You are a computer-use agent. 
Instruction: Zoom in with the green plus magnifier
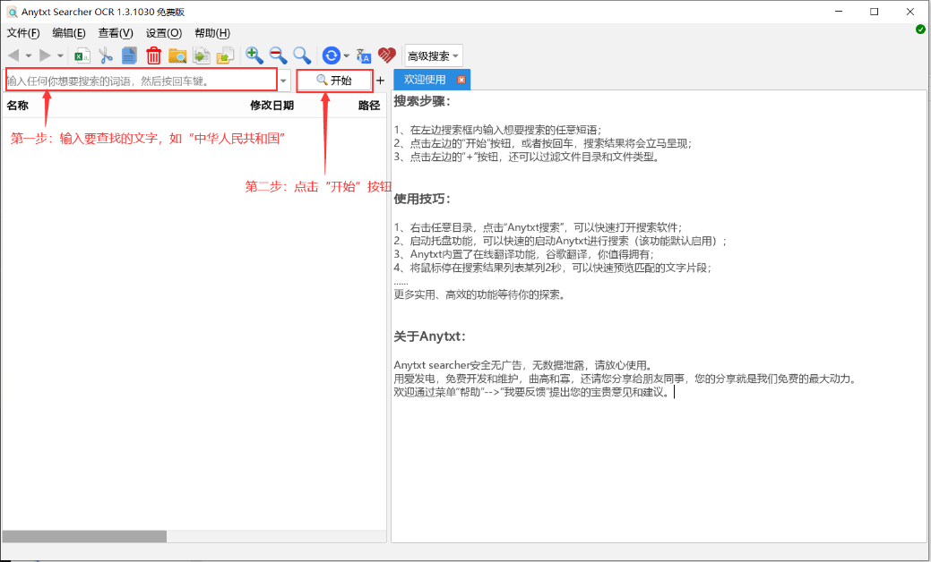[254, 55]
